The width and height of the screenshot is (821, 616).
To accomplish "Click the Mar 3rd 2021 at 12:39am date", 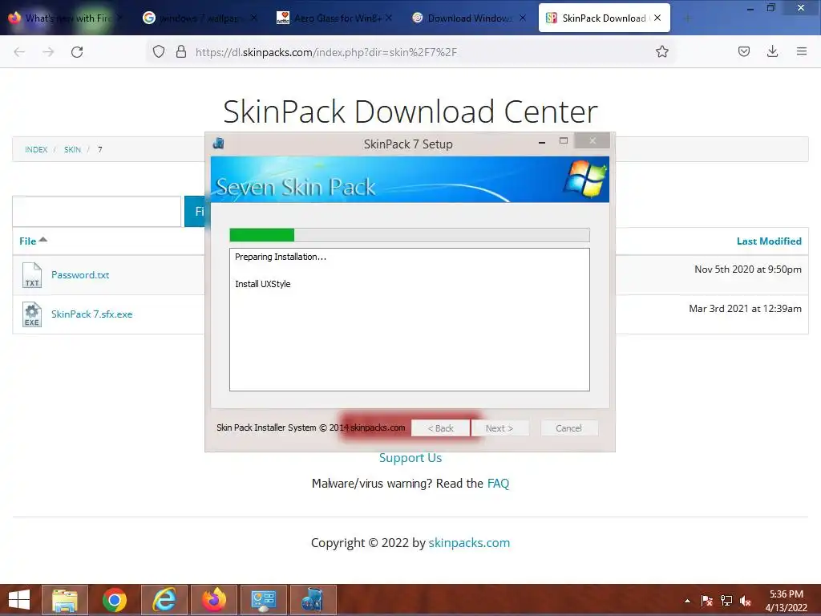I will [x=745, y=309].
